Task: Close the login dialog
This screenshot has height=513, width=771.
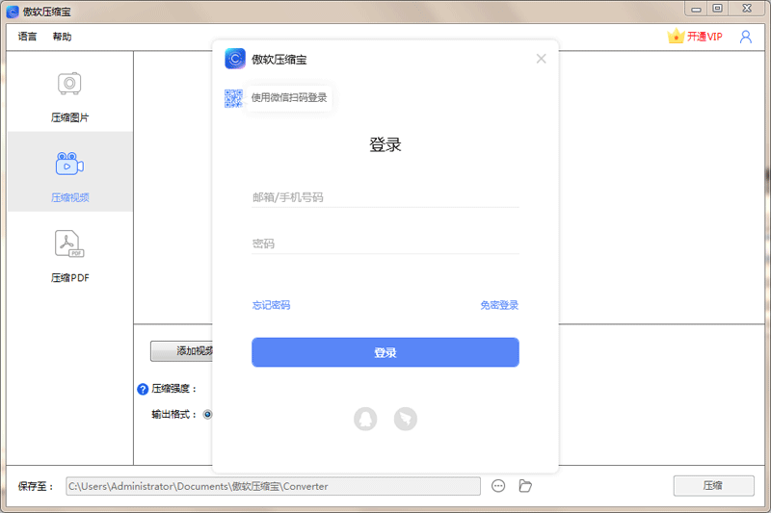Action: [x=541, y=59]
